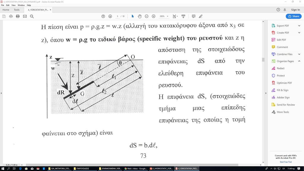Image resolution: width=304 pixels, height=171 pixels.
Task: Click the read mode toolbar icon
Action: tap(183, 16)
